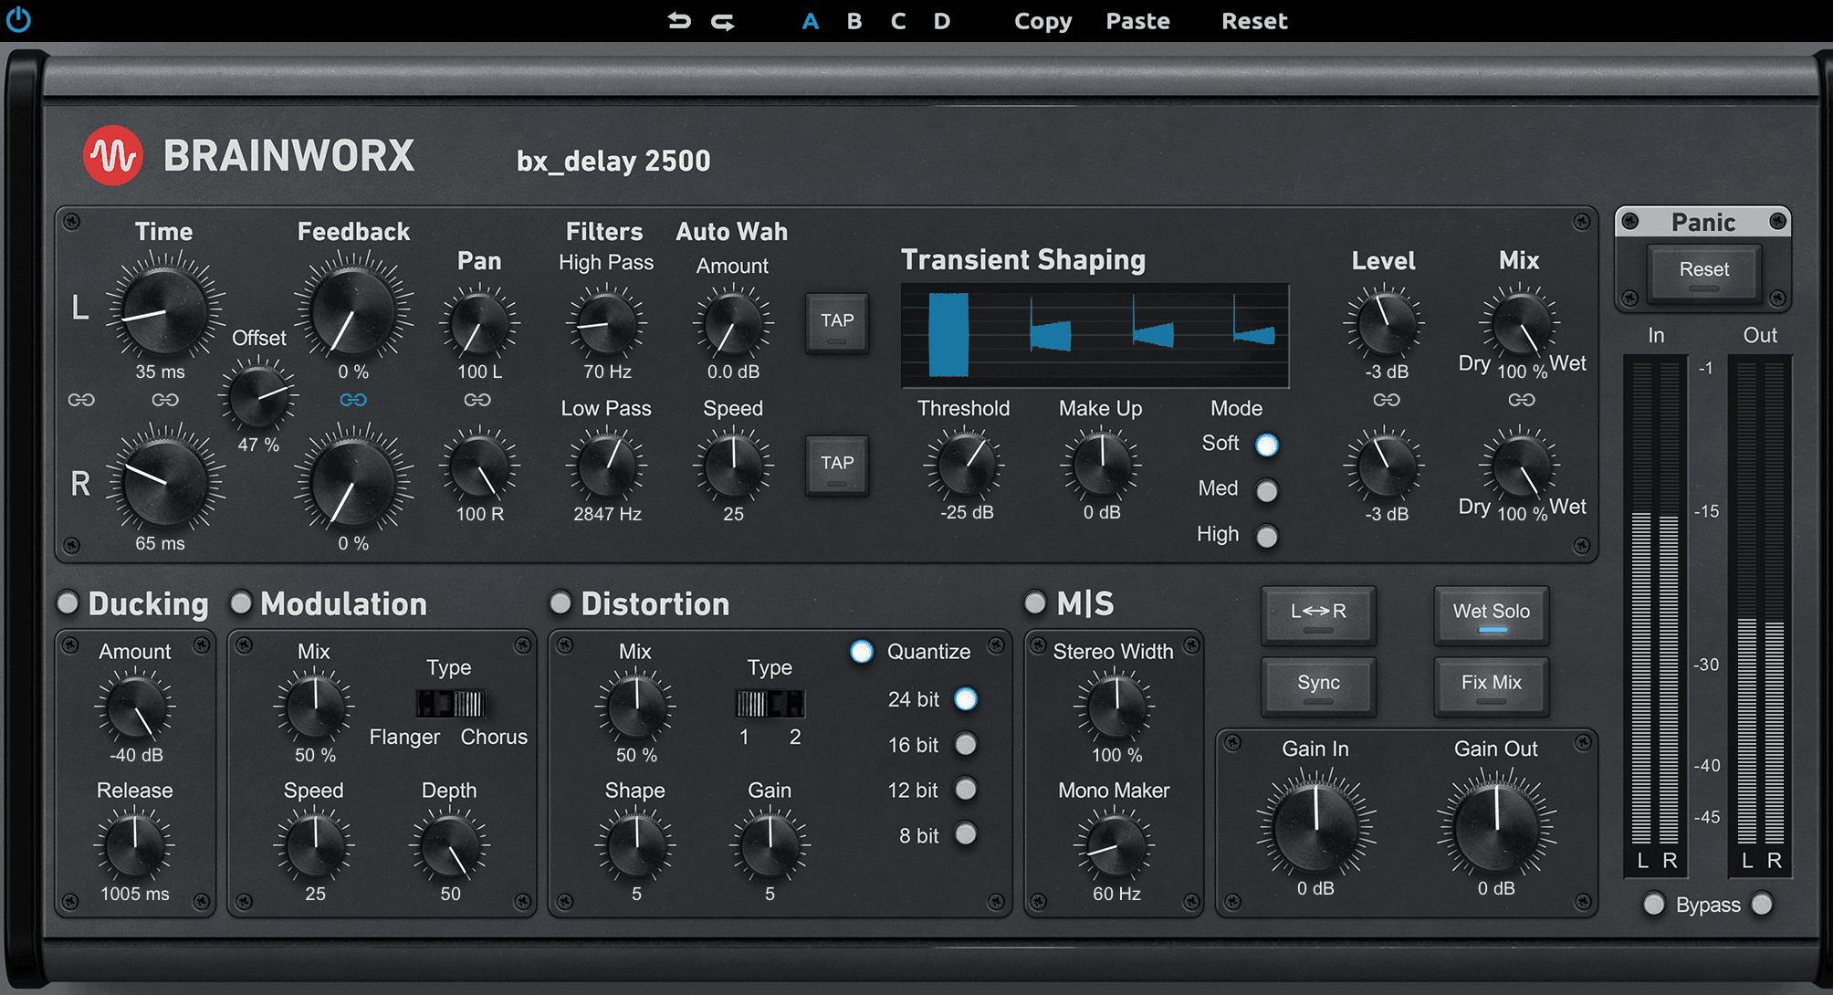The image size is (1833, 995).
Task: Click TAP beside Auto Wah Amount
Action: click(837, 322)
